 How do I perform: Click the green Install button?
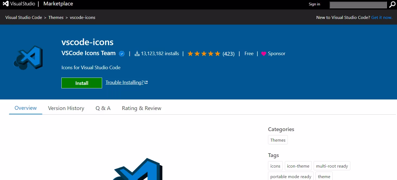(82, 83)
